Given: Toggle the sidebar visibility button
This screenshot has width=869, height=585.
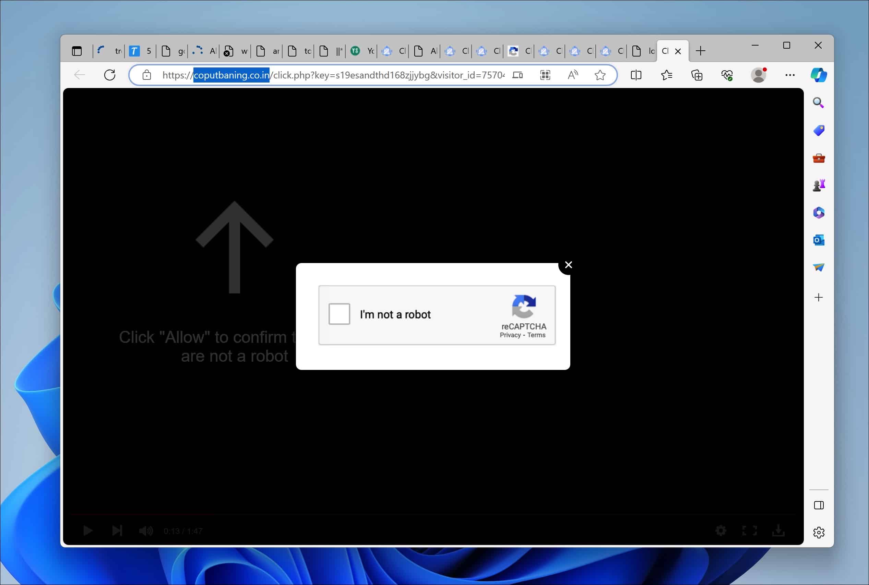Looking at the screenshot, I should point(819,505).
